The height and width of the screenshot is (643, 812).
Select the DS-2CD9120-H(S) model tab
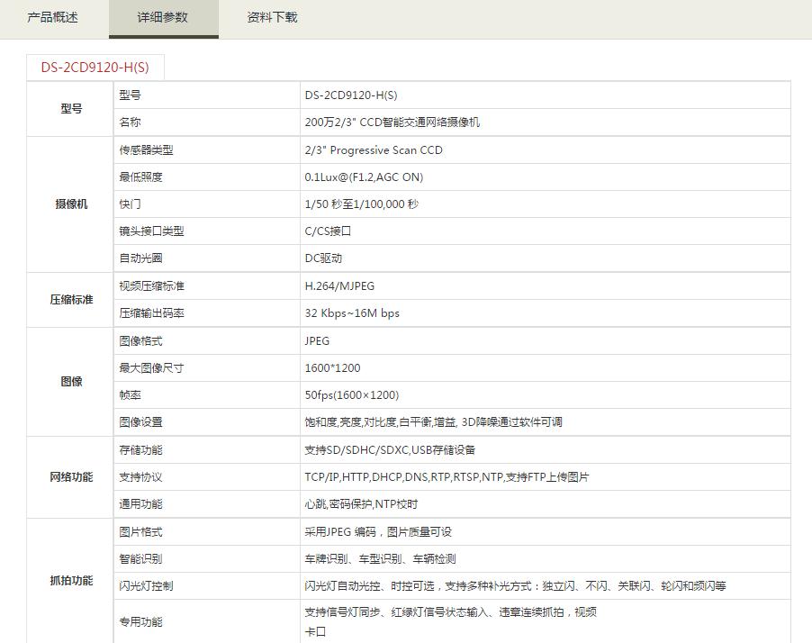[x=95, y=67]
